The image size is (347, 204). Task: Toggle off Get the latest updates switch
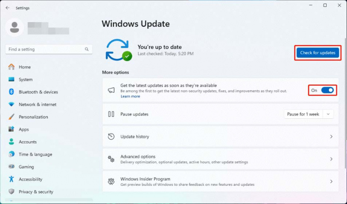click(x=327, y=90)
